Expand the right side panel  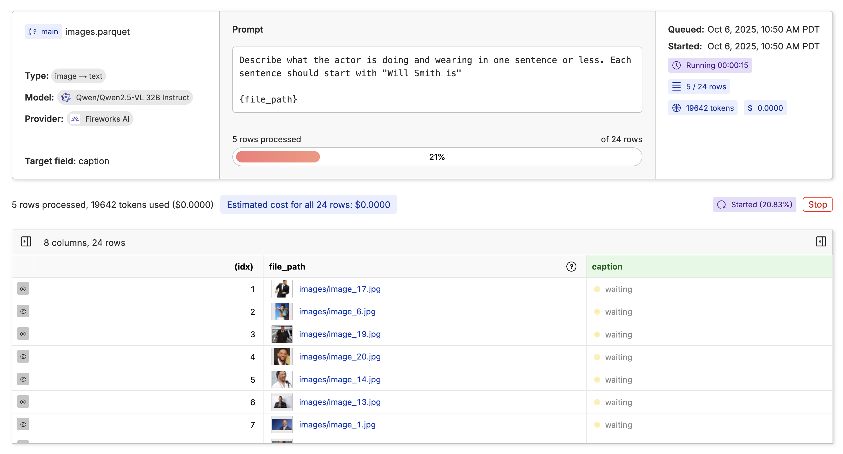pyautogui.click(x=821, y=242)
